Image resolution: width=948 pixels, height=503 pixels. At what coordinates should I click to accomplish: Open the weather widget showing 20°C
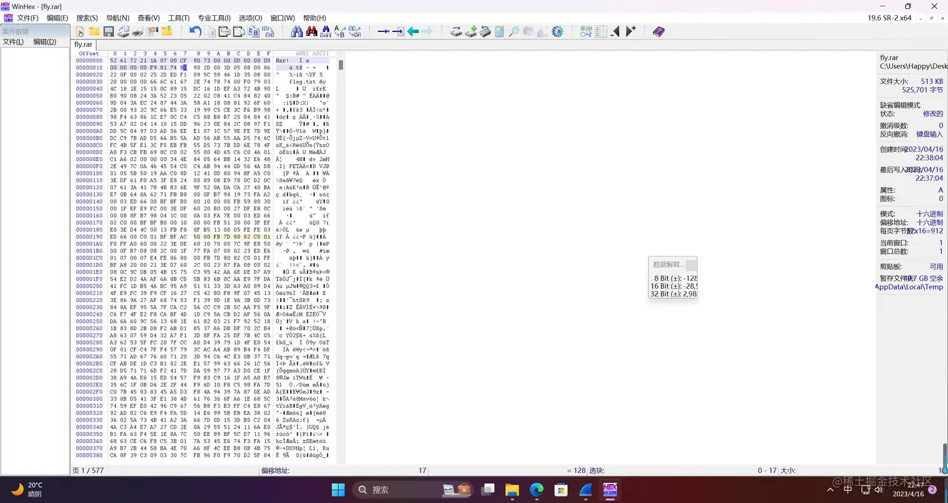click(27, 489)
